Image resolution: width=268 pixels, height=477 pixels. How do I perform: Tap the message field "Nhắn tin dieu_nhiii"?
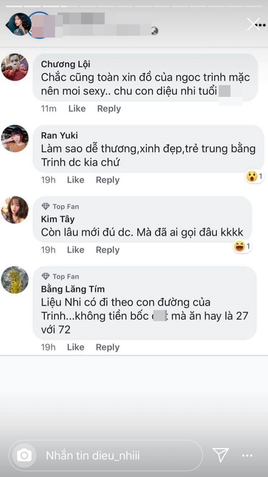tap(107, 455)
